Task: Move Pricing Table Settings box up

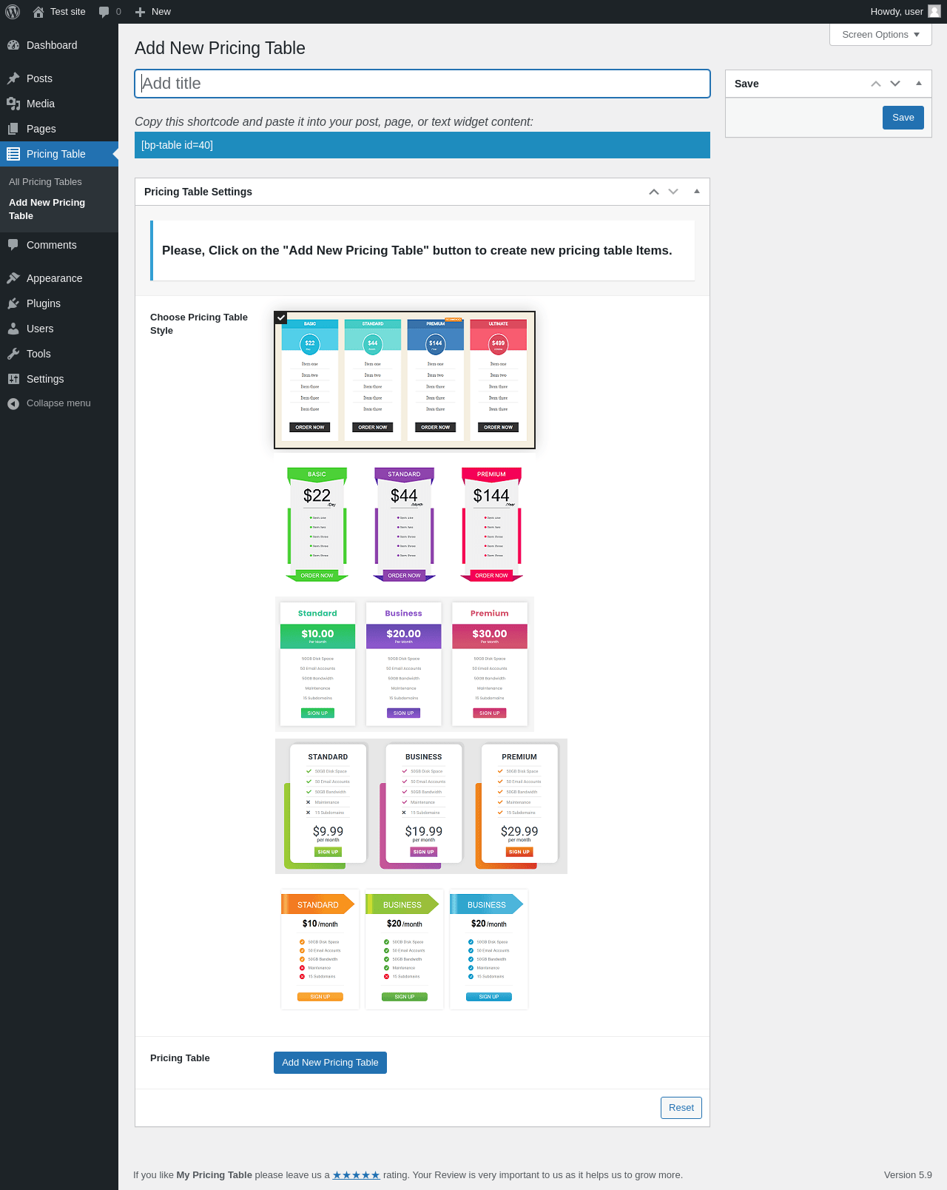Action: pyautogui.click(x=654, y=192)
